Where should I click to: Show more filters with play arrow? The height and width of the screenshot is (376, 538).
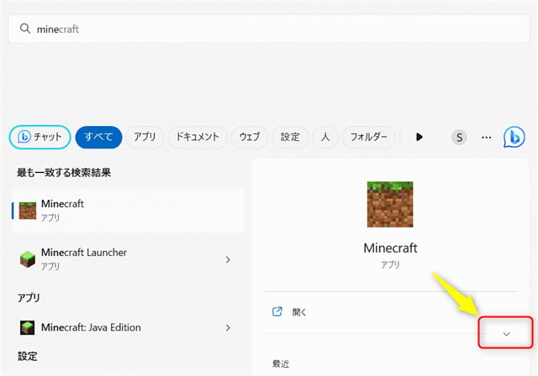[x=419, y=137]
